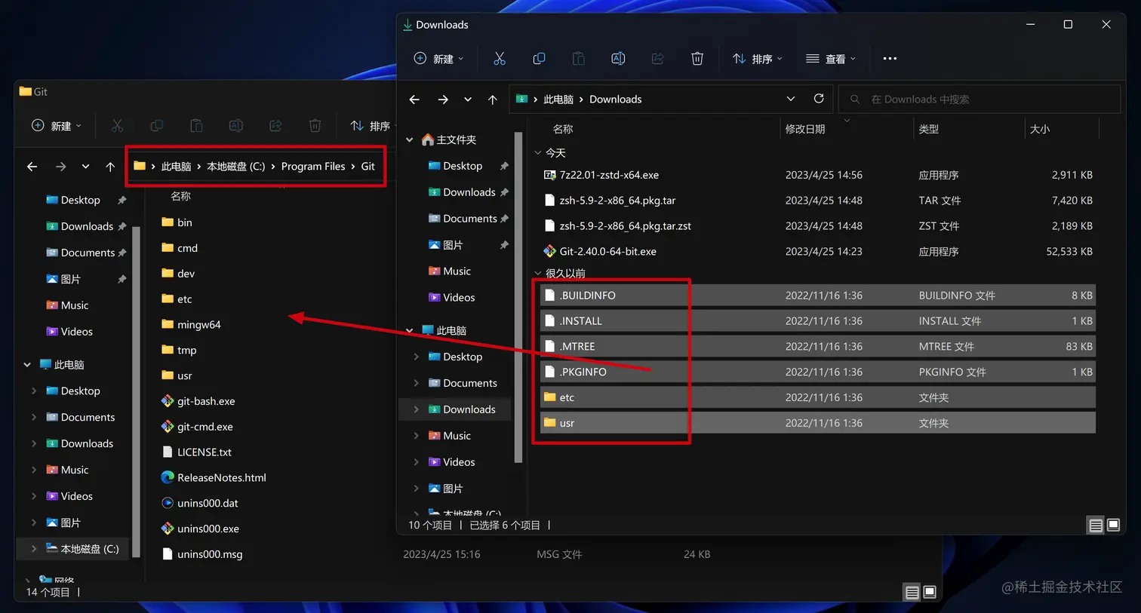Open recent locations dropdown in Downloads window

468,100
